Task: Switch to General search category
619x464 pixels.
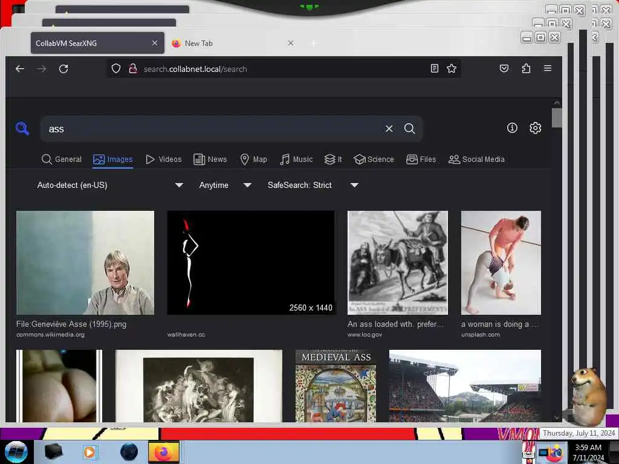Action: (62, 159)
